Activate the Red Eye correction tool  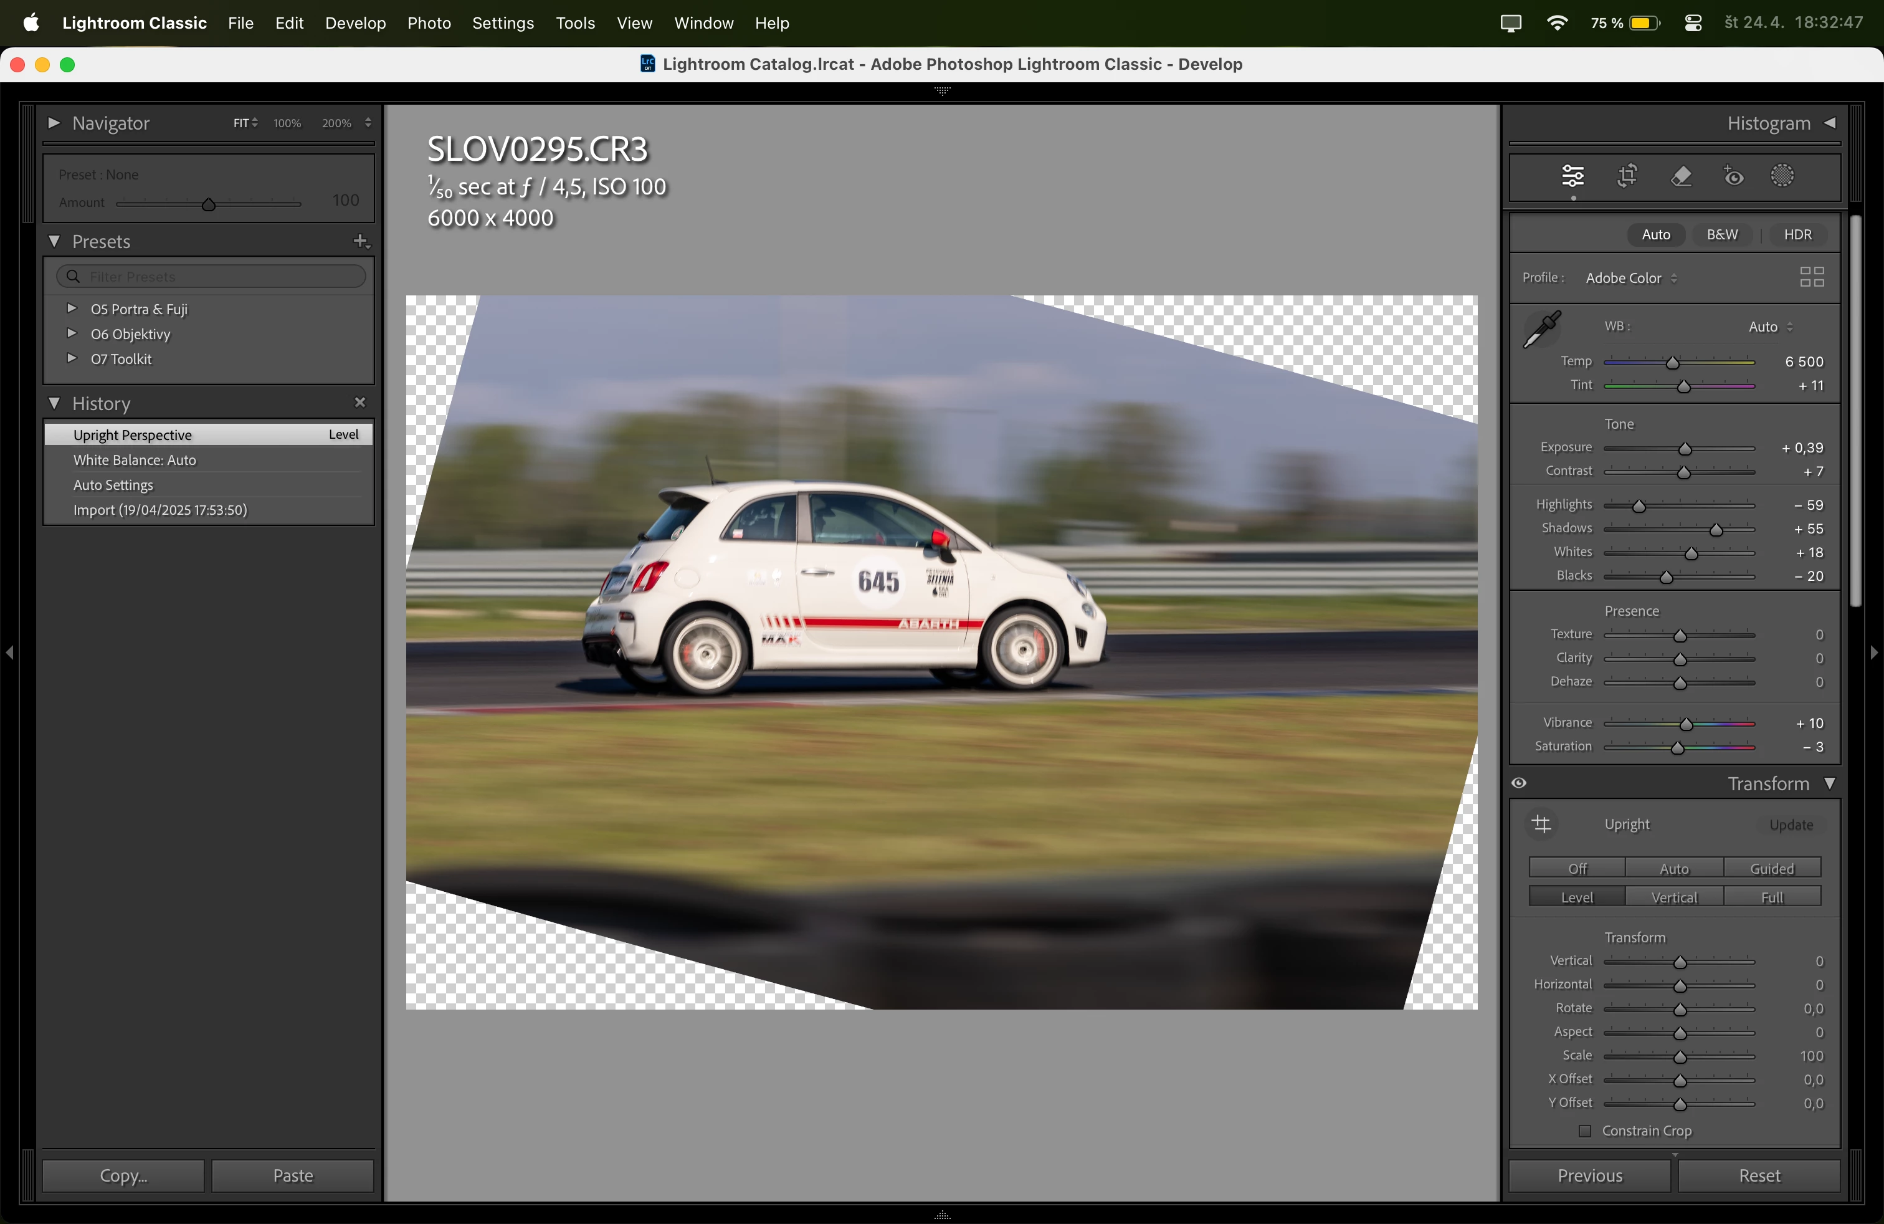click(1734, 176)
